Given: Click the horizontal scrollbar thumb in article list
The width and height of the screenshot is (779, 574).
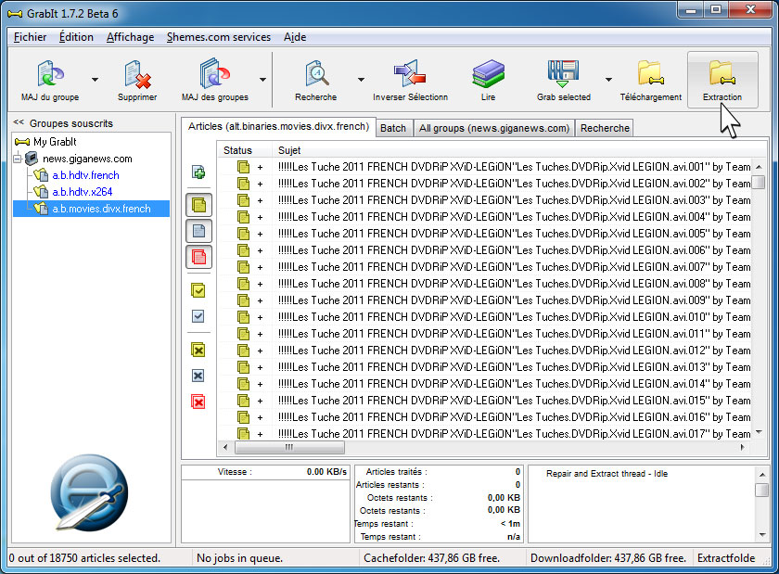Looking at the screenshot, I should [289, 447].
